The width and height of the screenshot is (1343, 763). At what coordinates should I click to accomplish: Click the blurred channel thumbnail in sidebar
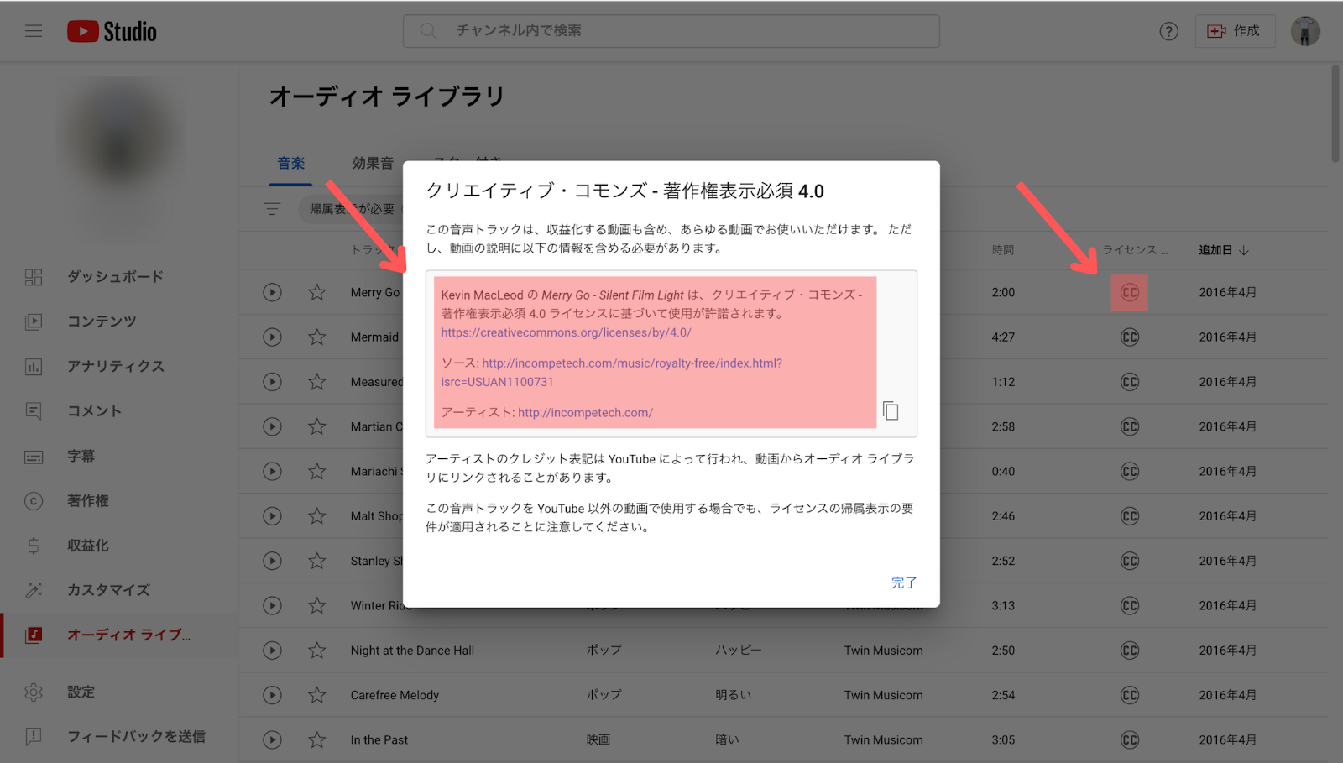[120, 143]
